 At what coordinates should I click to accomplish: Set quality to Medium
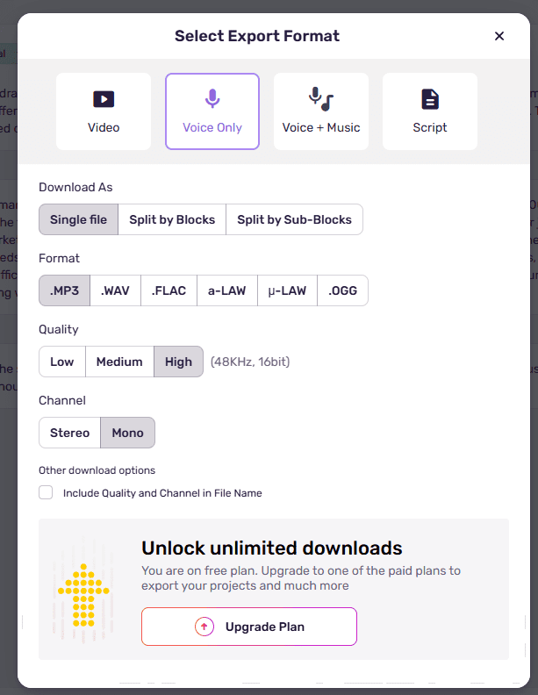119,362
